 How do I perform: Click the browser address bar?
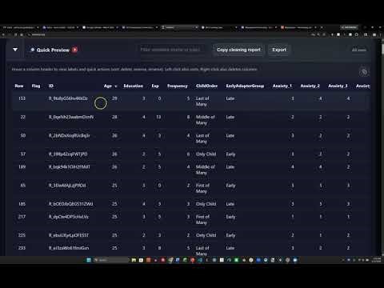(170, 34)
